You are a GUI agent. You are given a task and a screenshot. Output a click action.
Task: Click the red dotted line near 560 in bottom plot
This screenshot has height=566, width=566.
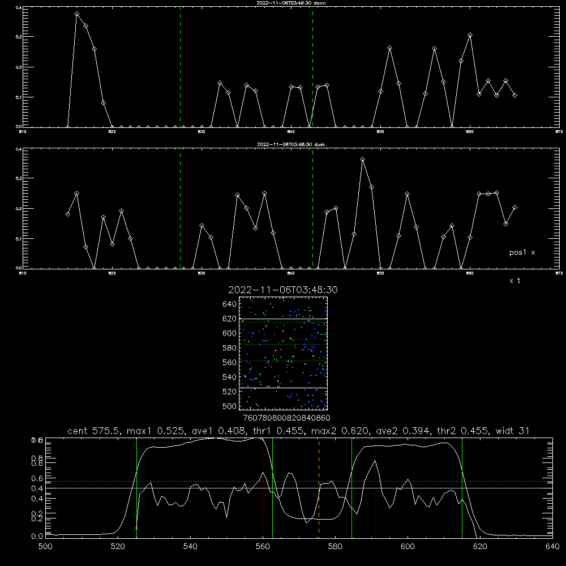click(x=263, y=488)
